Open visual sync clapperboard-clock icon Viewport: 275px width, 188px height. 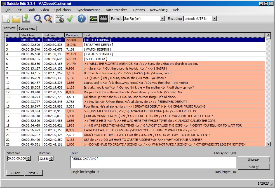60,18
